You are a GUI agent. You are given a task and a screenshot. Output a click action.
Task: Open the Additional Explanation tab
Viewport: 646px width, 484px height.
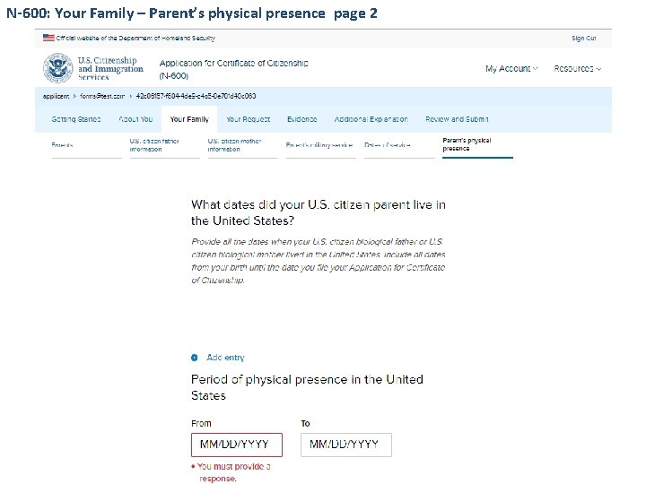coord(371,119)
